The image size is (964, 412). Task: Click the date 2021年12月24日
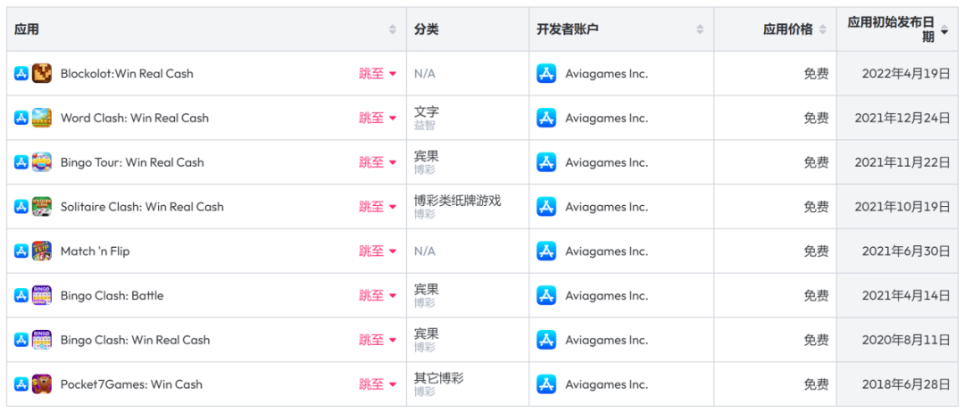tap(902, 118)
